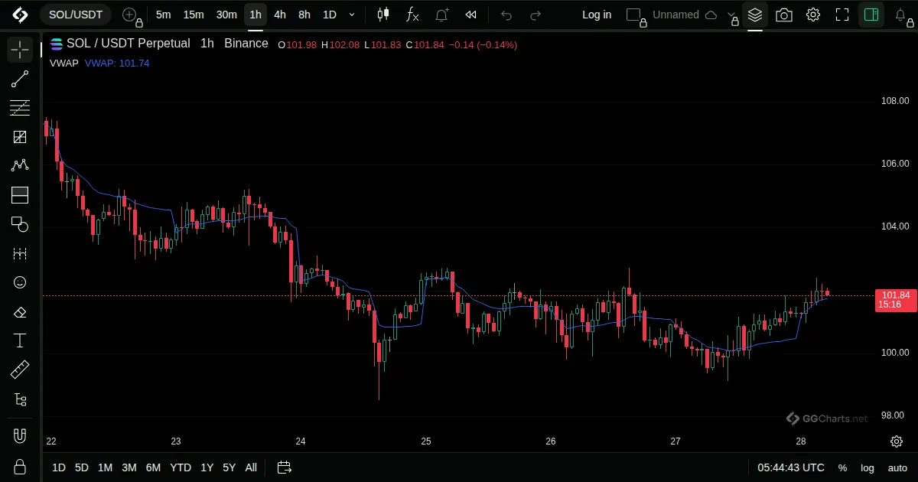Select the 1D timeframe in top toolbar
This screenshot has width=918, height=482.
pos(329,15)
